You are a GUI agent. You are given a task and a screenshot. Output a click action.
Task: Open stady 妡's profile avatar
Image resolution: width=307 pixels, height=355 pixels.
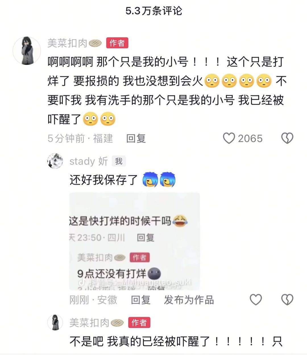coord(55,161)
